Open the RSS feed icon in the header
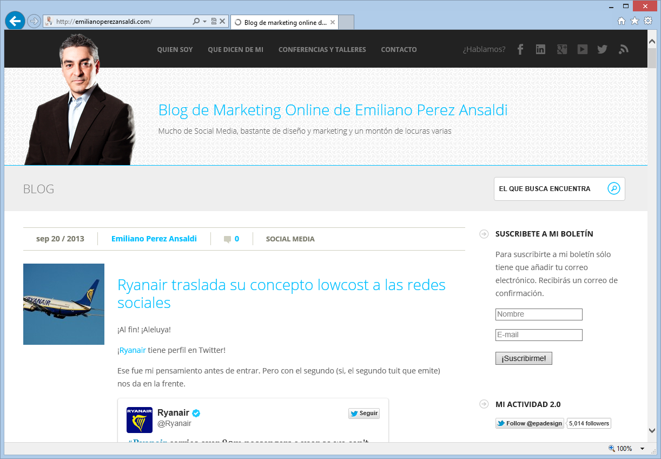 click(x=624, y=49)
